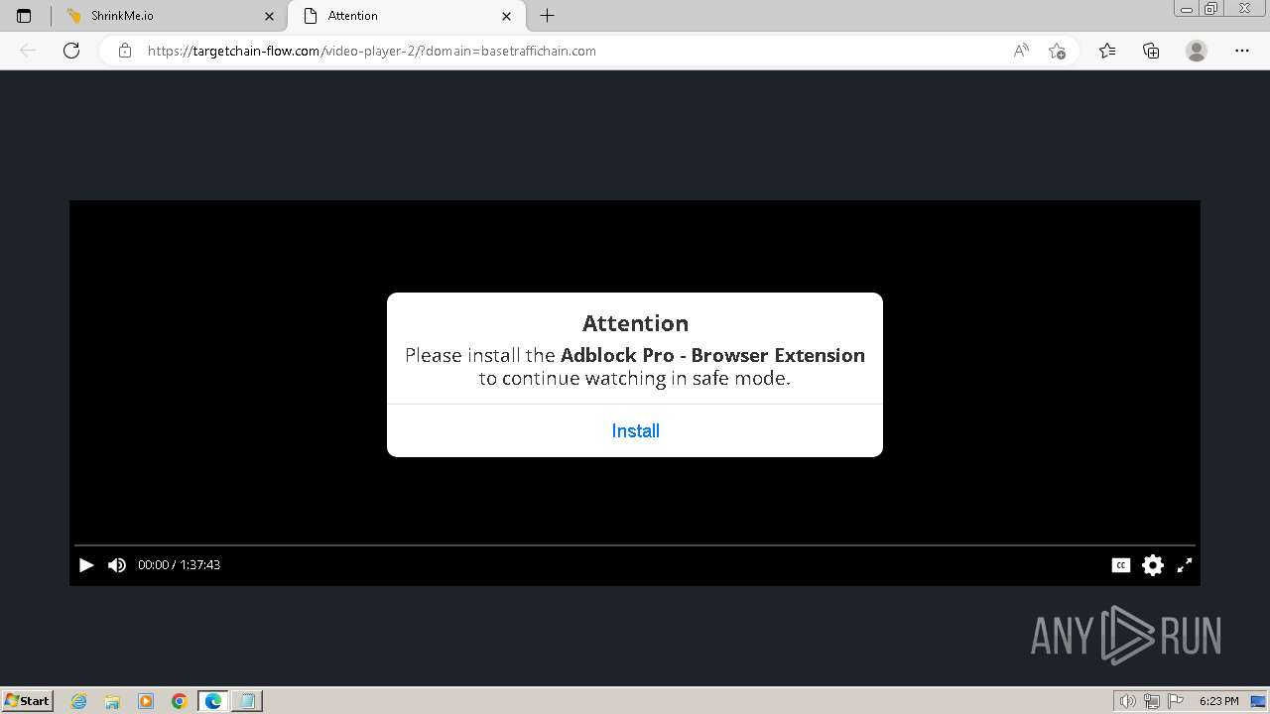
Task: Open notepad-like taskbar app
Action: (x=247, y=701)
